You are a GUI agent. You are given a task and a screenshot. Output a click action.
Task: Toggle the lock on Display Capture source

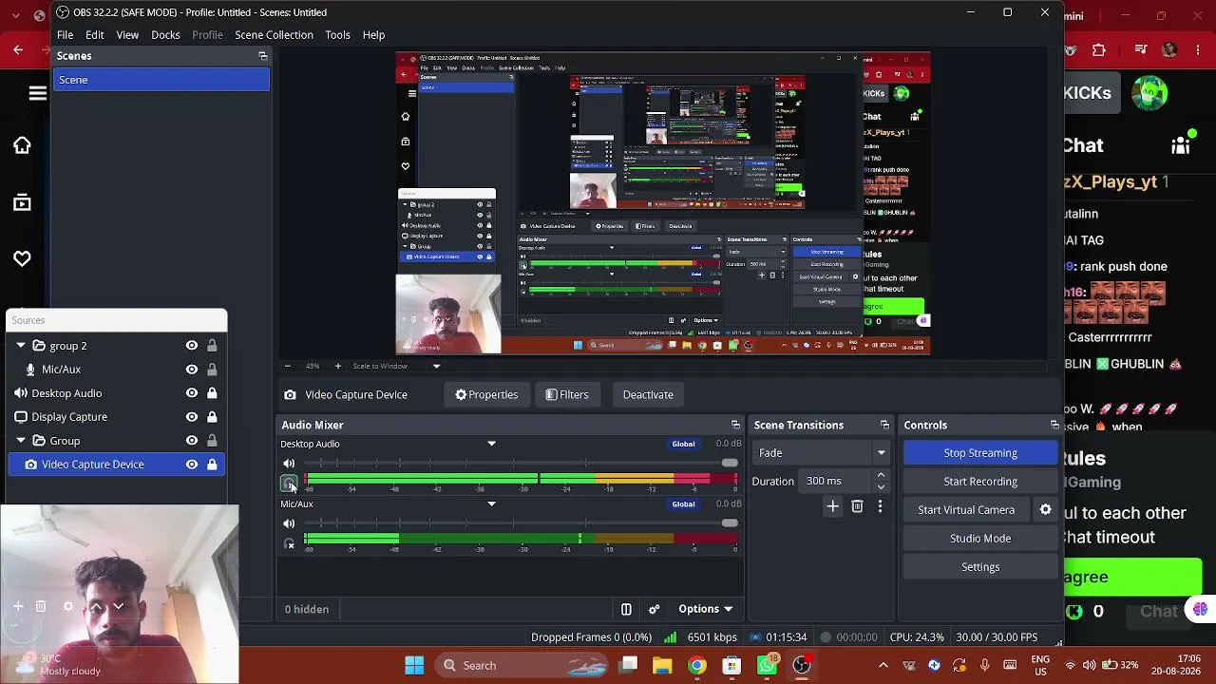click(x=212, y=417)
